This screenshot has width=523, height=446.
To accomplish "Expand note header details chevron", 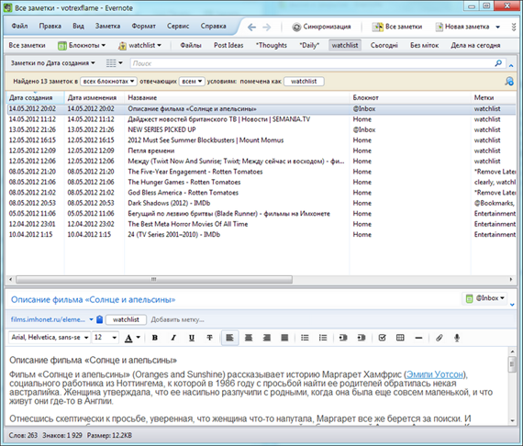I will click(512, 305).
